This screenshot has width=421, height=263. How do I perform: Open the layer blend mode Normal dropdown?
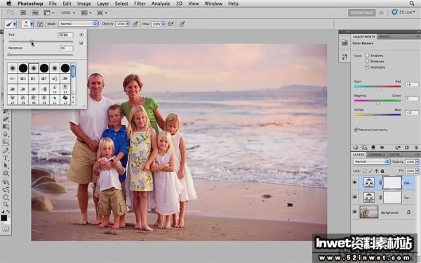point(372,161)
